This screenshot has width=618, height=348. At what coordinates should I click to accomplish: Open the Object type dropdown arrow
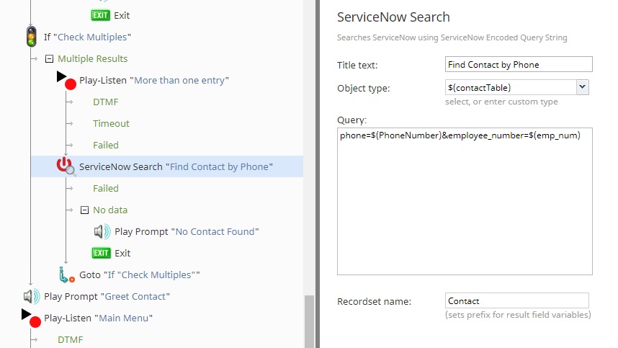coord(582,87)
